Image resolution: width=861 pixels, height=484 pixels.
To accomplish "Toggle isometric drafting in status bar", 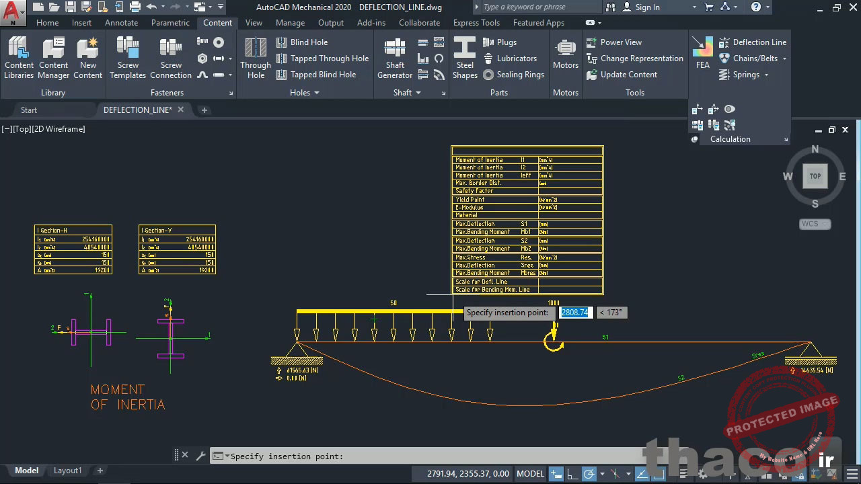I will [x=614, y=473].
